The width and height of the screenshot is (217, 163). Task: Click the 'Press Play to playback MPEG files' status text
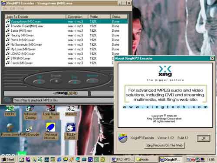click(36, 100)
